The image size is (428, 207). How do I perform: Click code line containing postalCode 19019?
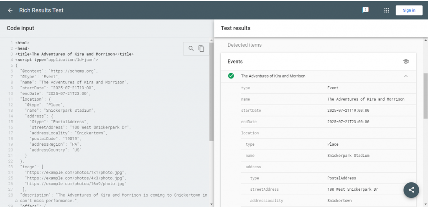click(56, 139)
